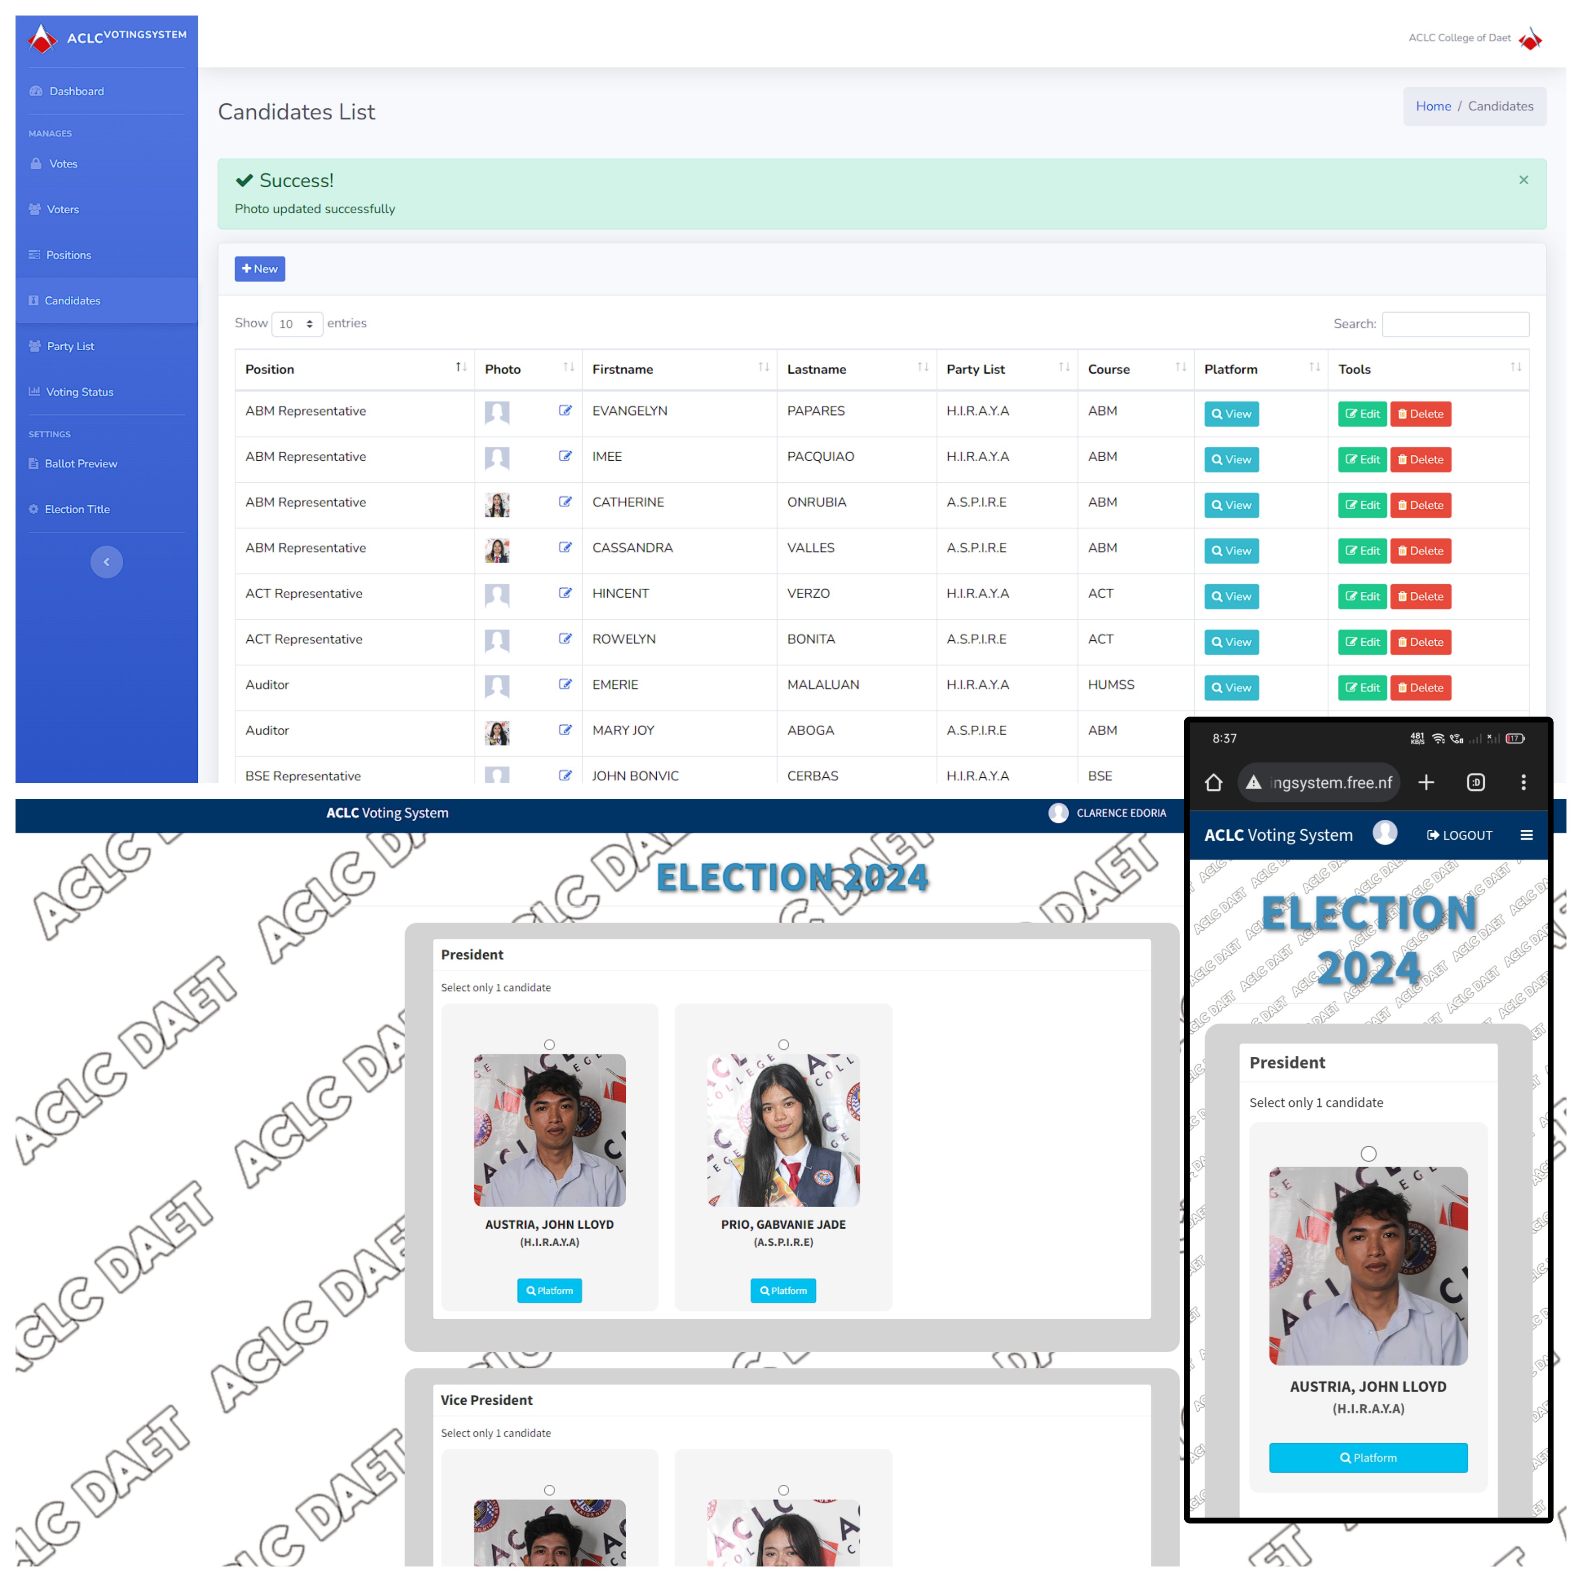Delete candidate HINCENT VERZO

(1421, 597)
